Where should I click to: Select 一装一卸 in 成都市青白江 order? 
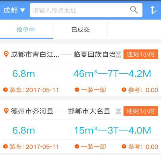[x=93, y=90]
